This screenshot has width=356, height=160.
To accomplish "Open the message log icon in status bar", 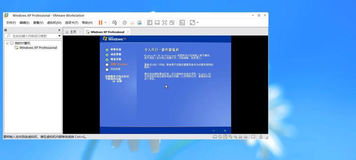I will click(x=253, y=137).
